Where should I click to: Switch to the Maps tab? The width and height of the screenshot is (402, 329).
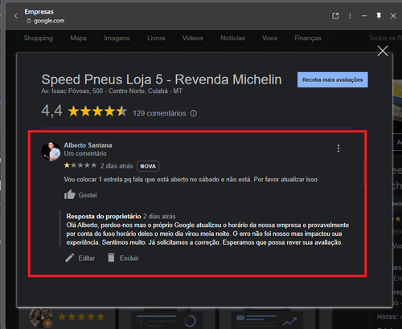pos(79,39)
